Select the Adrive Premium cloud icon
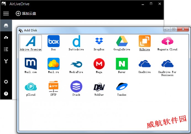The image size is (191, 134). pos(31,41)
